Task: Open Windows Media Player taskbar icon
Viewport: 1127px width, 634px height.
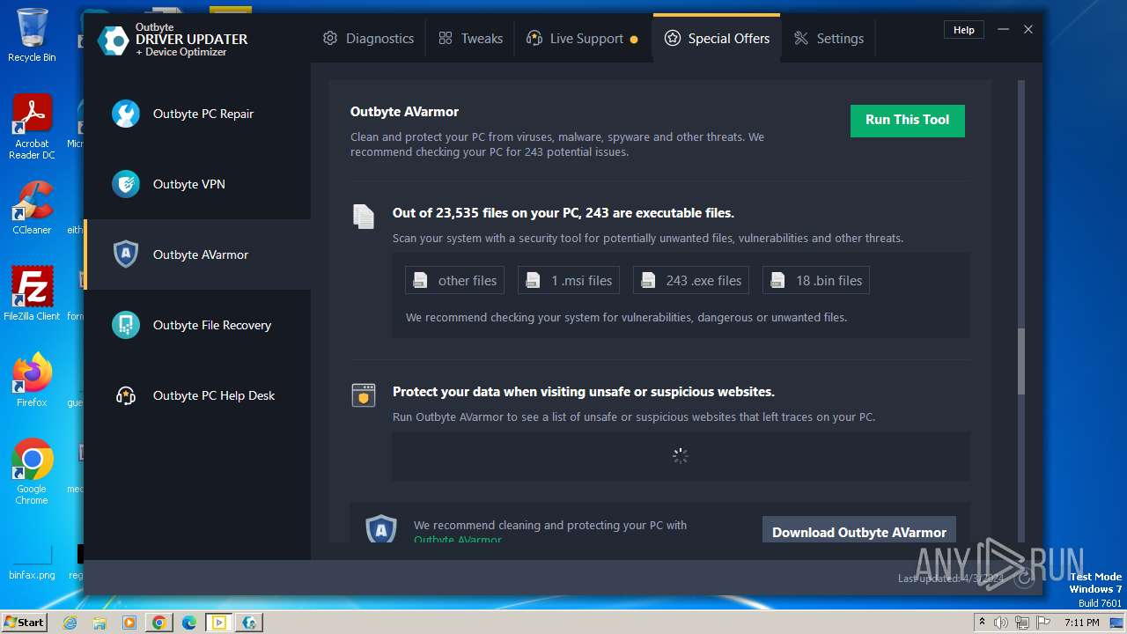Action: tap(129, 623)
